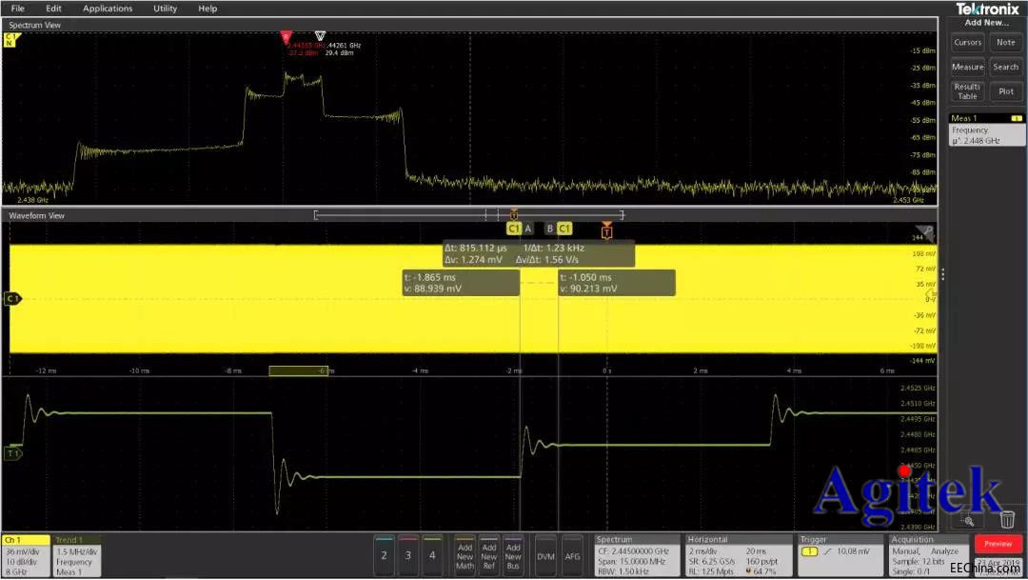The height and width of the screenshot is (580, 1028).
Task: Click the trash can icon
Action: (x=1008, y=520)
